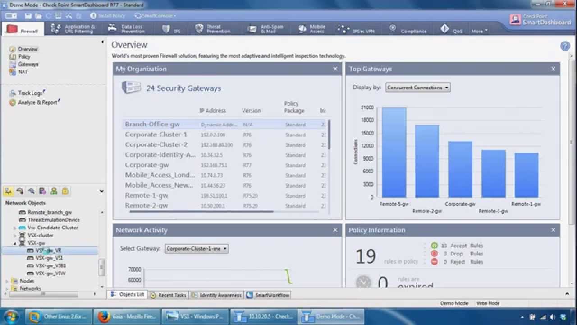577x325 pixels.
Task: Switch to Threat Prevention tab
Action: tap(213, 29)
